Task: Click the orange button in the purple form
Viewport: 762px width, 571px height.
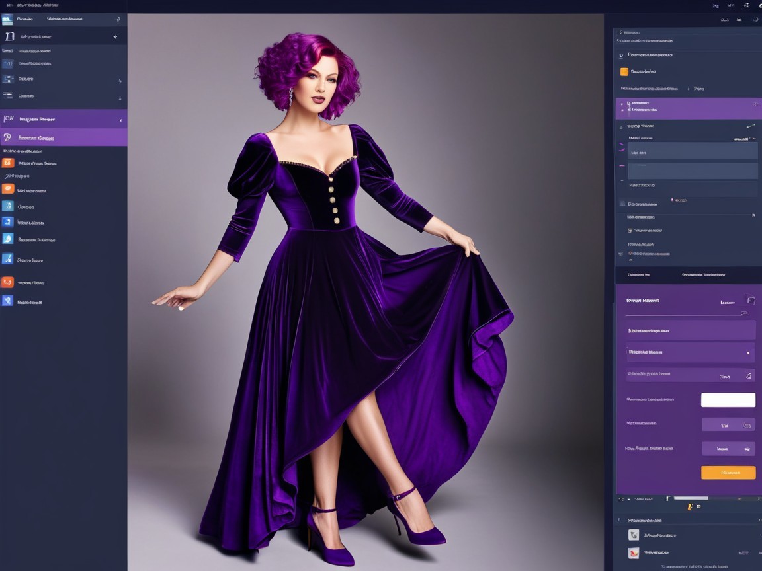Action: point(728,473)
